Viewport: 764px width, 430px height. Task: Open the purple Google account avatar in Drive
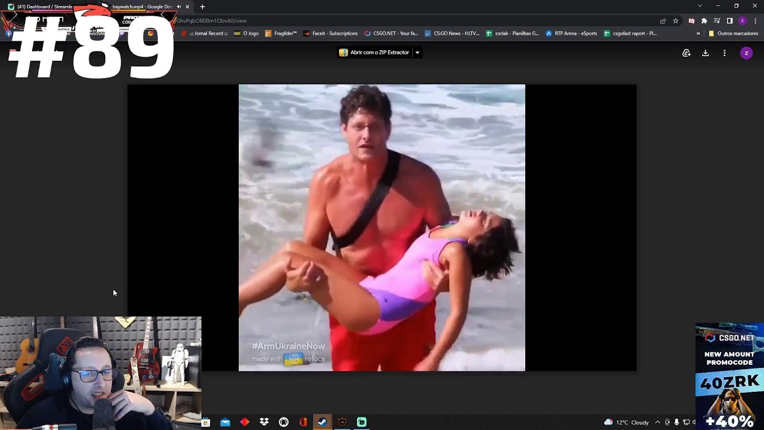tap(746, 53)
